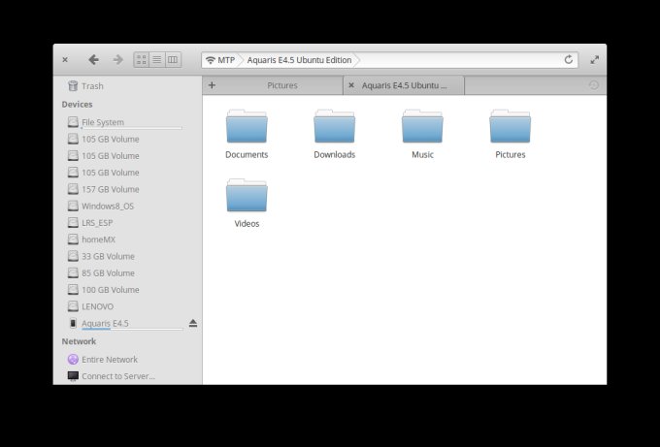Viewport: 660px width, 447px height.
Task: Open the Videos folder
Action: pyautogui.click(x=247, y=203)
